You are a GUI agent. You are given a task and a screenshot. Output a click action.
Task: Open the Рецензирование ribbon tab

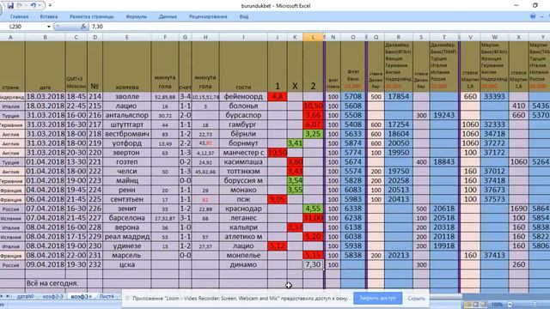pyautogui.click(x=208, y=16)
